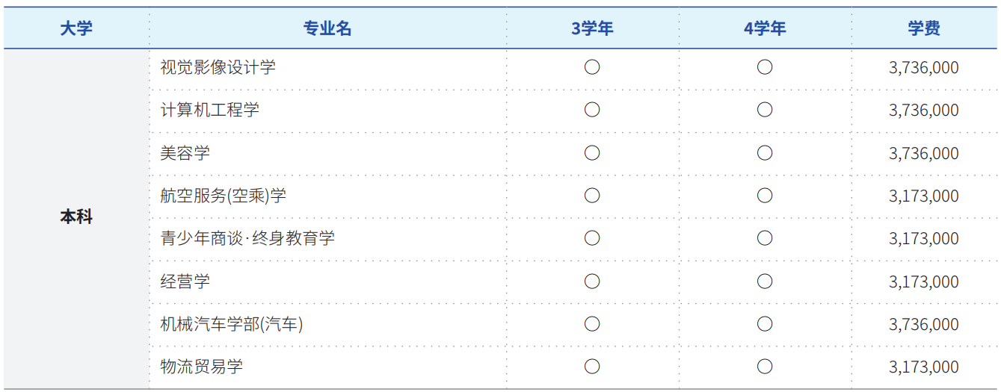Select the 经营学 major name
This screenshot has height=392, width=1001.
pyautogui.click(x=185, y=281)
